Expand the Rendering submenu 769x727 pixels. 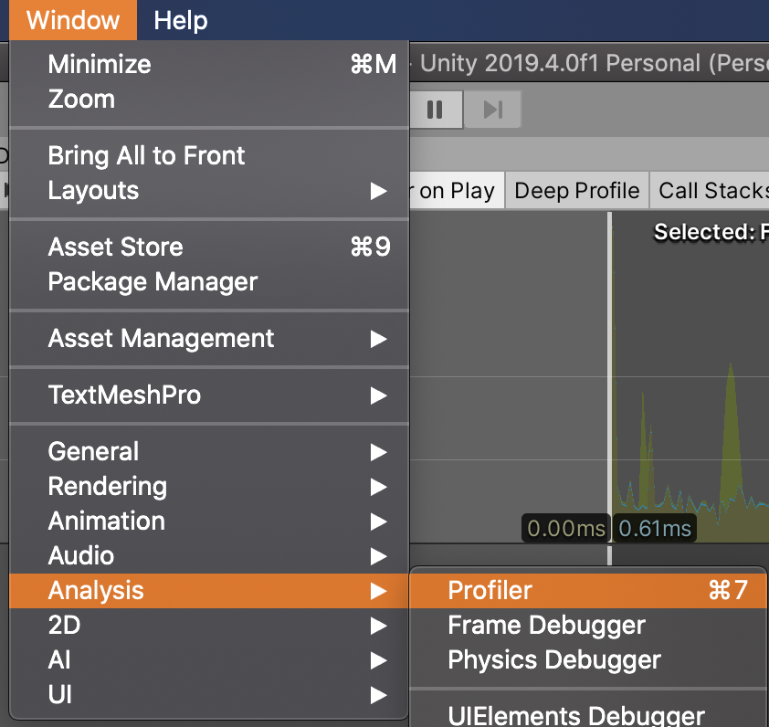209,486
